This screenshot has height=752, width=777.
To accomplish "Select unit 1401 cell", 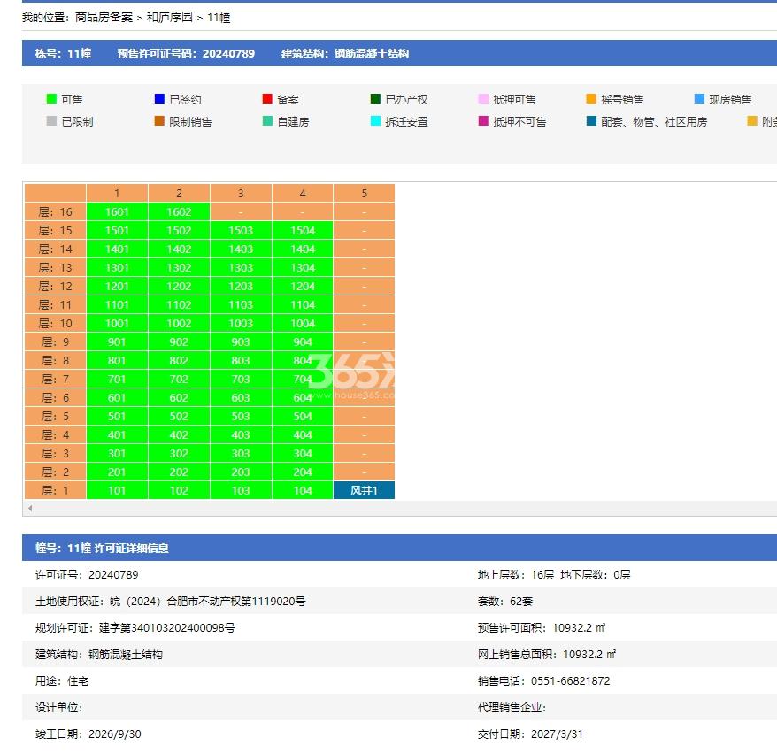I will 117,249.
